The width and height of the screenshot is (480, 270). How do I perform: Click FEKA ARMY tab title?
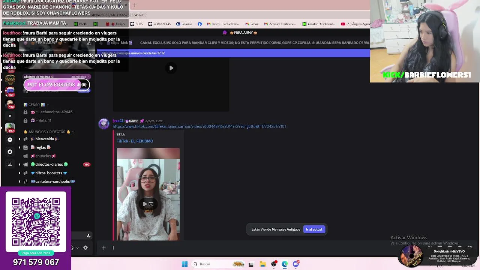point(243,33)
